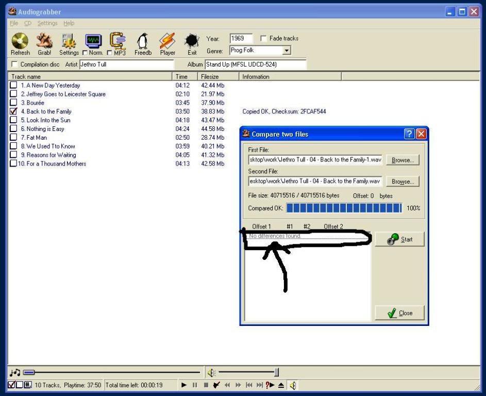Click the Compared OK progress bar
486x396 pixels.
click(x=344, y=208)
